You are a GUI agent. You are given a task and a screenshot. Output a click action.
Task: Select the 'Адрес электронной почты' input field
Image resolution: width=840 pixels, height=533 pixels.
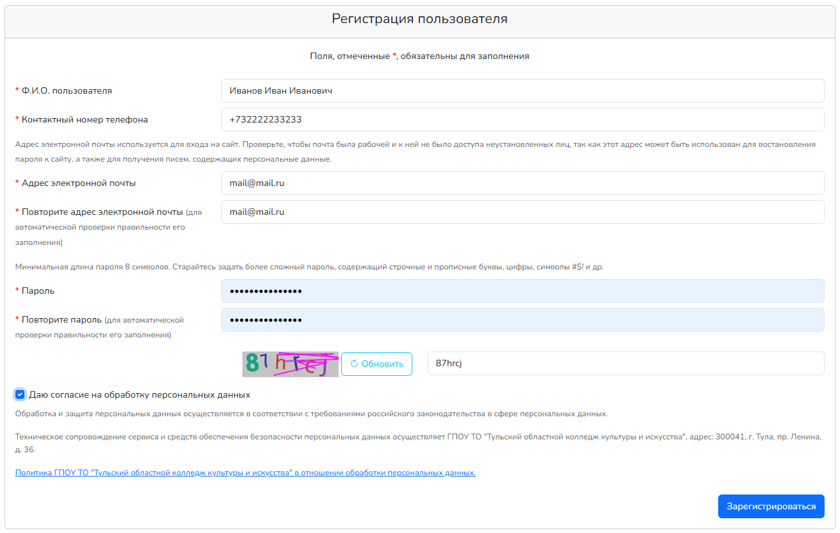click(x=522, y=183)
